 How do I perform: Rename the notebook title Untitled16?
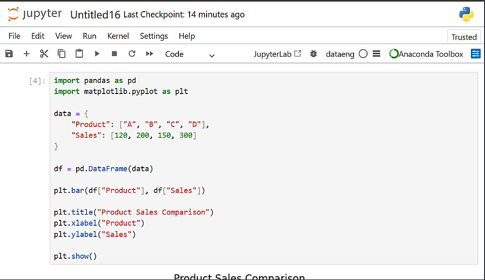(x=95, y=15)
